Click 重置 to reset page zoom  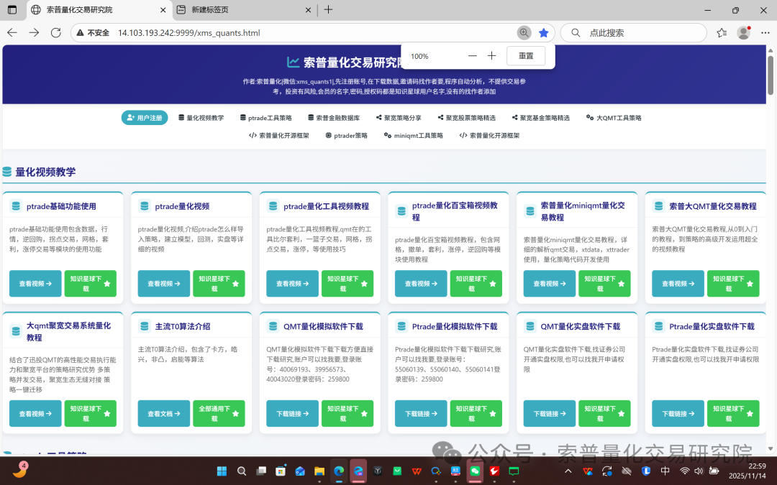pyautogui.click(x=526, y=55)
